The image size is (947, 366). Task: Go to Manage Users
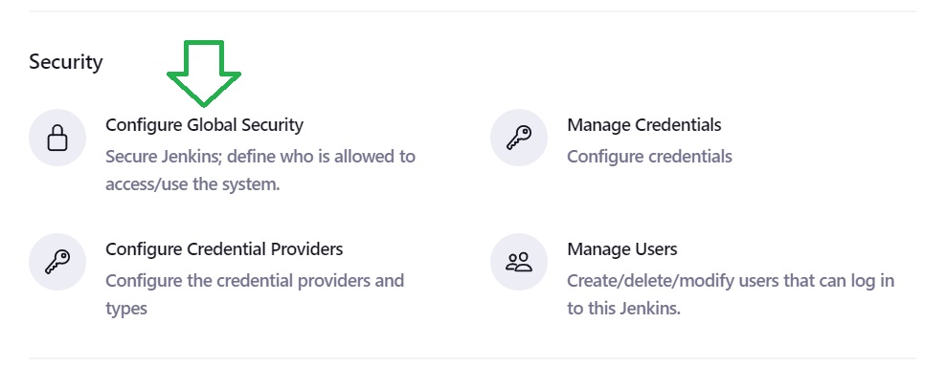[622, 249]
